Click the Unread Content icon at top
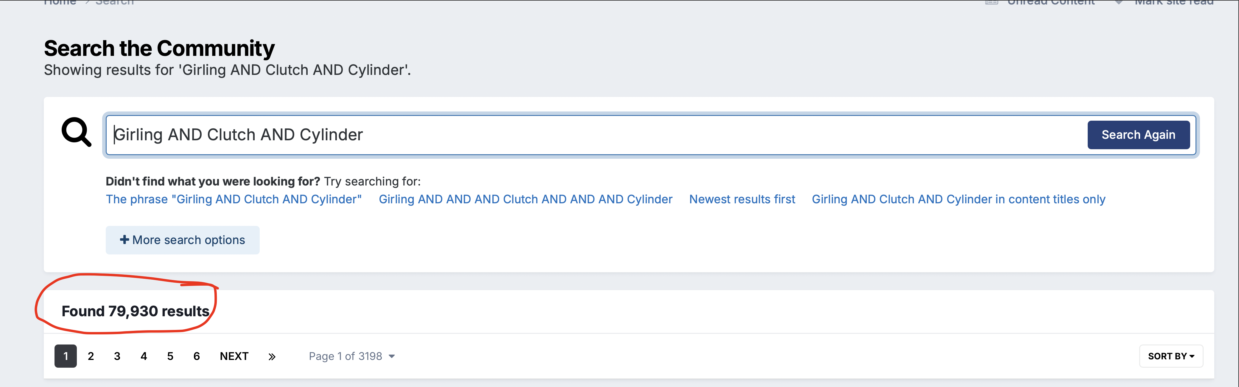 (992, 2)
